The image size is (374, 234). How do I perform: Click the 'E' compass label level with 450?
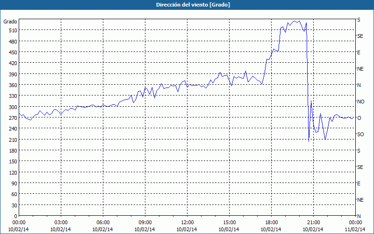pyautogui.click(x=359, y=52)
